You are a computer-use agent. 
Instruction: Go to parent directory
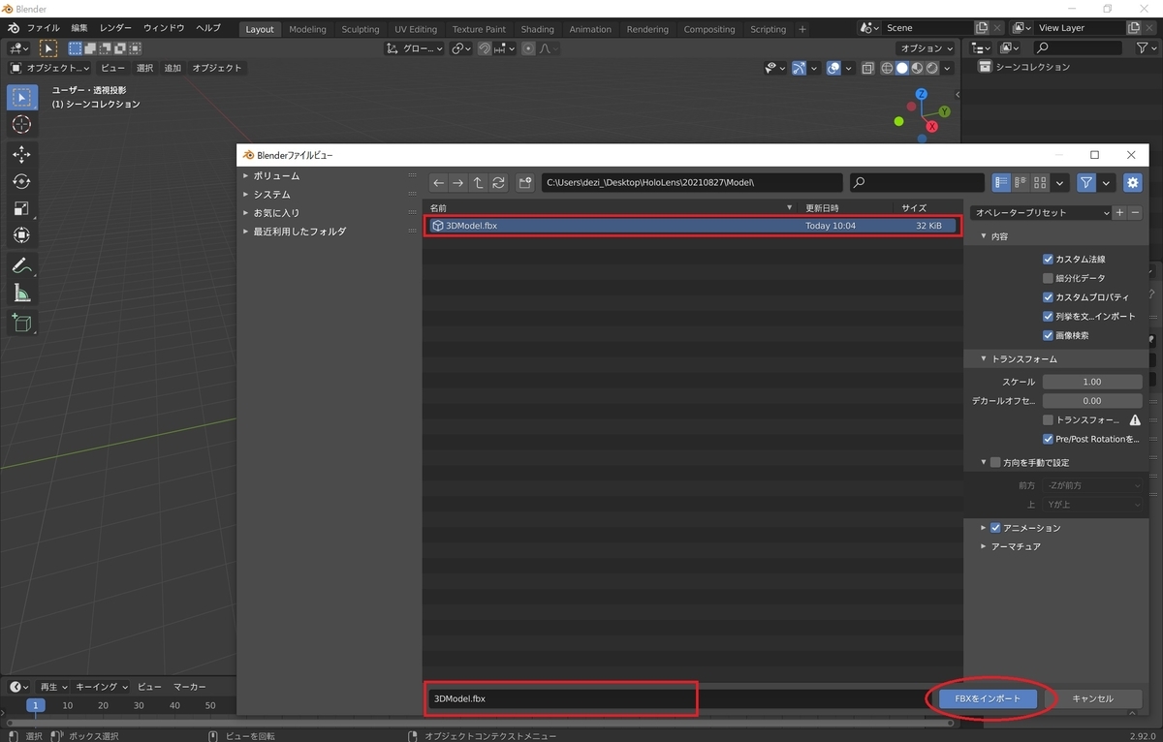[x=479, y=182]
